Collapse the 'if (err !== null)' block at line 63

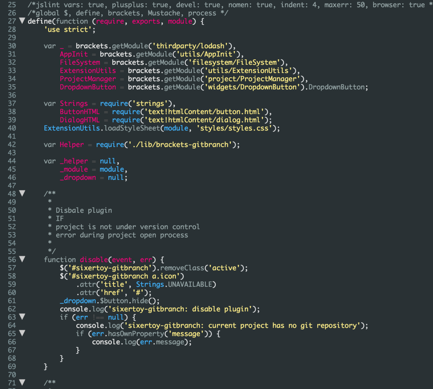[22, 317]
